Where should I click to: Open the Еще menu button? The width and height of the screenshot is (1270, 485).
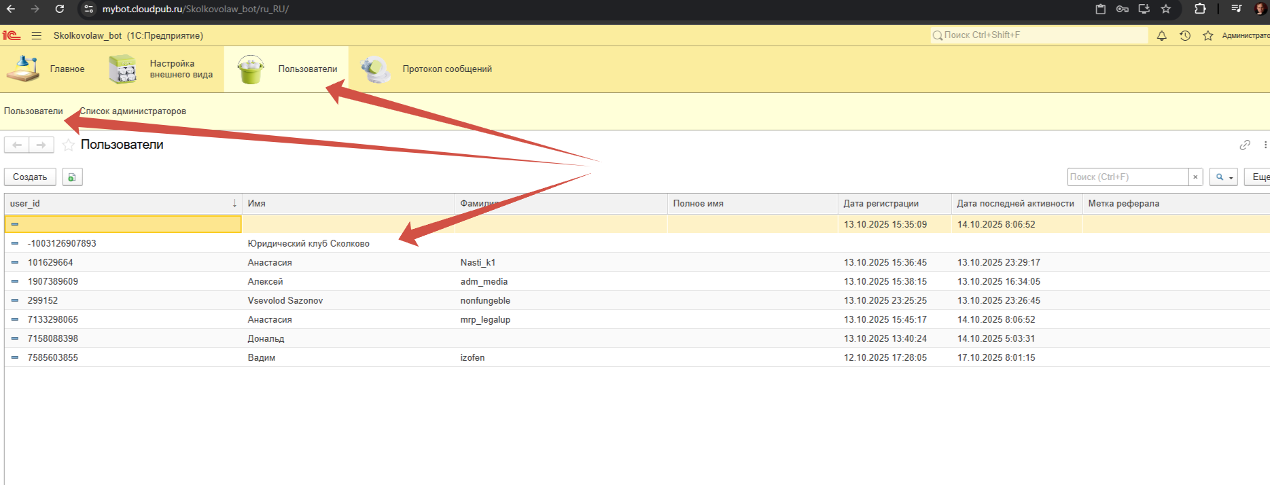click(x=1259, y=177)
